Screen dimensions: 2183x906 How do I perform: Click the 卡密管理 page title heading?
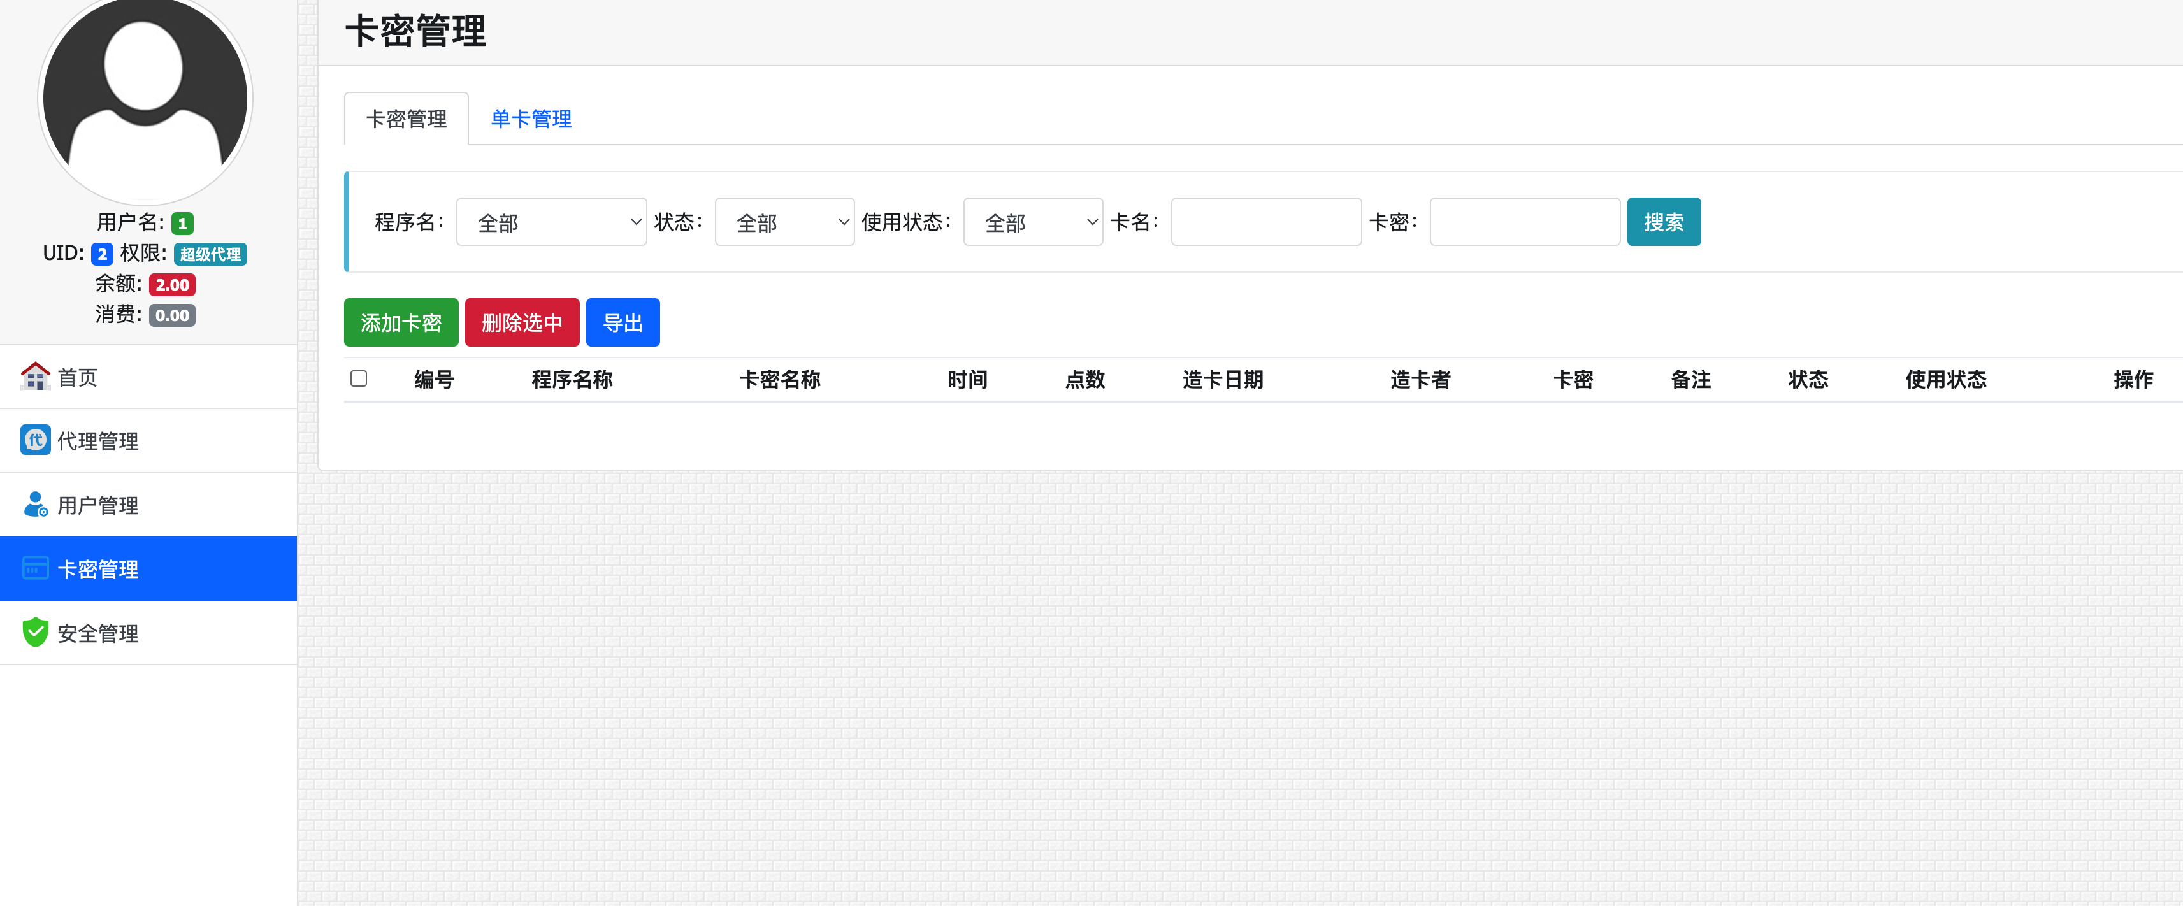pyautogui.click(x=415, y=31)
